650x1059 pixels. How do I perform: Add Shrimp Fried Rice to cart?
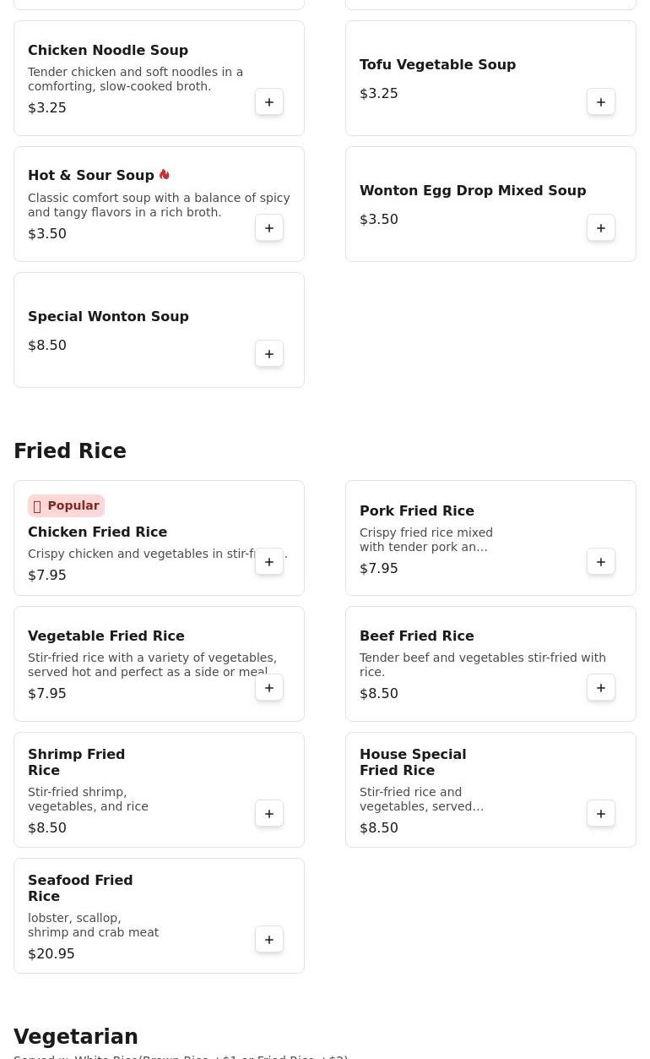click(x=269, y=814)
